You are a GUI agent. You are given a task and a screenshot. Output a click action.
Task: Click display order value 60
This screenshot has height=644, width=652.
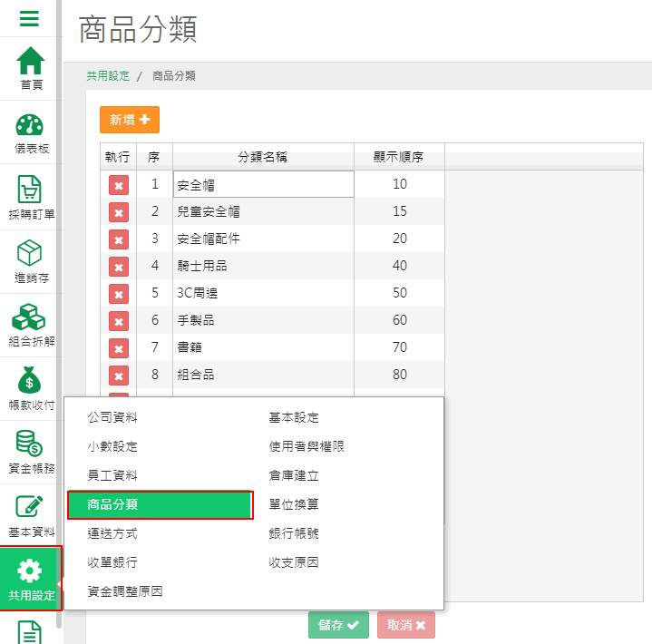(x=400, y=320)
